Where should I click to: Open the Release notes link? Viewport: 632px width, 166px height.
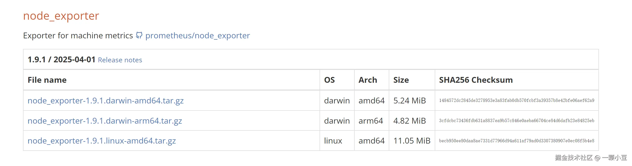coord(120,60)
